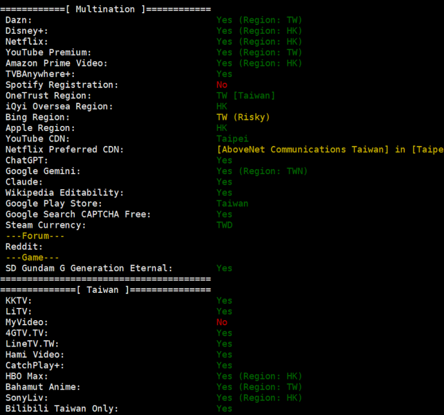This screenshot has height=415, width=444.
Task: Select the HBO Max HK region result
Action: [259, 376]
